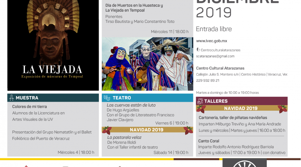Click the Teatro masks icon
The height and width of the screenshot is (167, 301).
pos(107,98)
